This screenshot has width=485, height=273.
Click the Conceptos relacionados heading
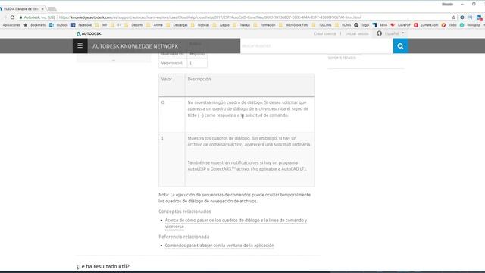tap(185, 212)
